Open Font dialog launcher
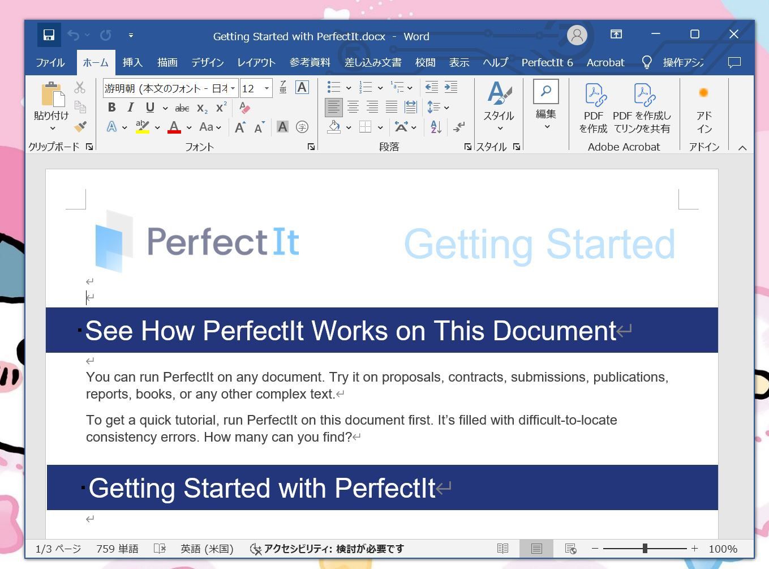 point(311,147)
